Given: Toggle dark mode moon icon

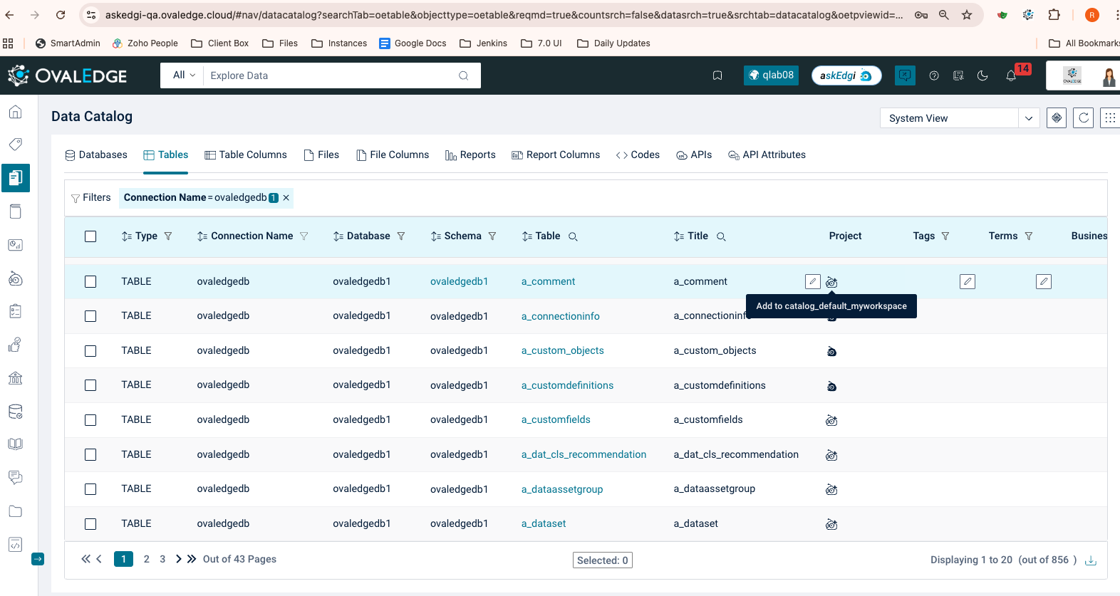Looking at the screenshot, I should (982, 75).
